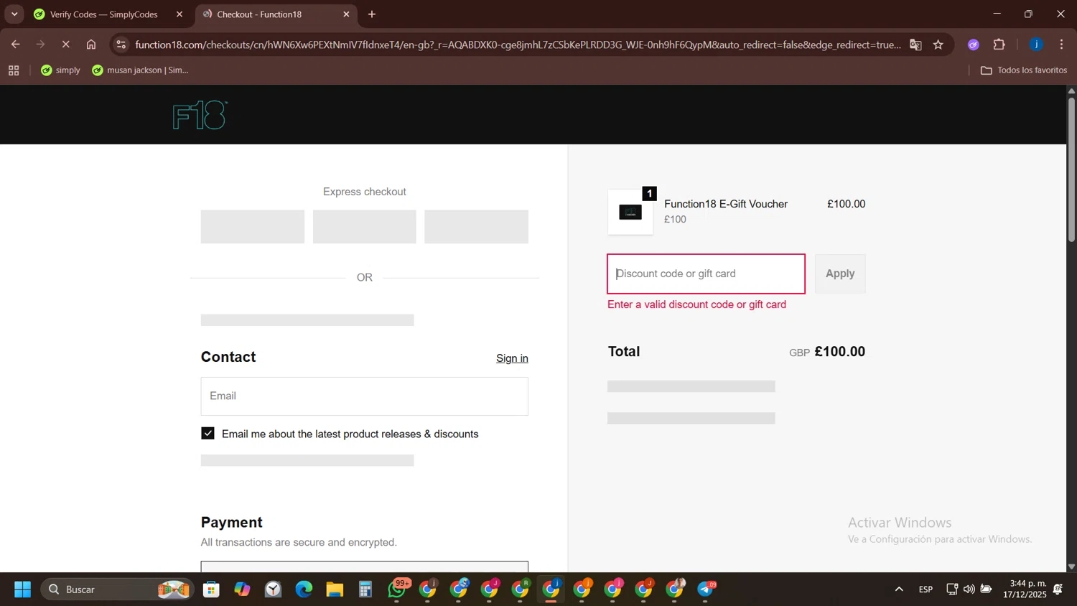
Task: Click into the Email field
Action: [x=365, y=396]
